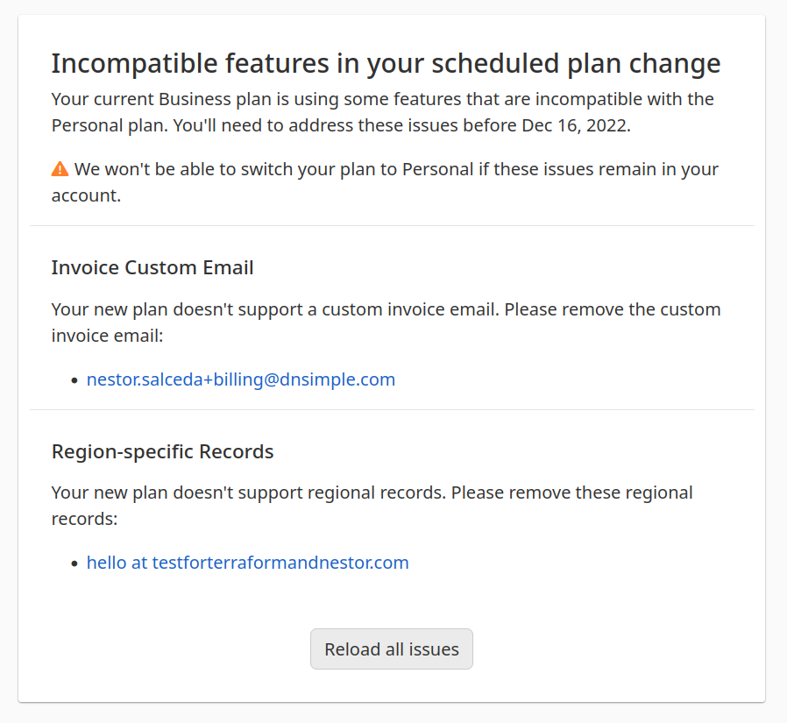Click the bullet point before the hello record
Image resolution: width=787 pixels, height=723 pixels.
pyautogui.click(x=75, y=564)
